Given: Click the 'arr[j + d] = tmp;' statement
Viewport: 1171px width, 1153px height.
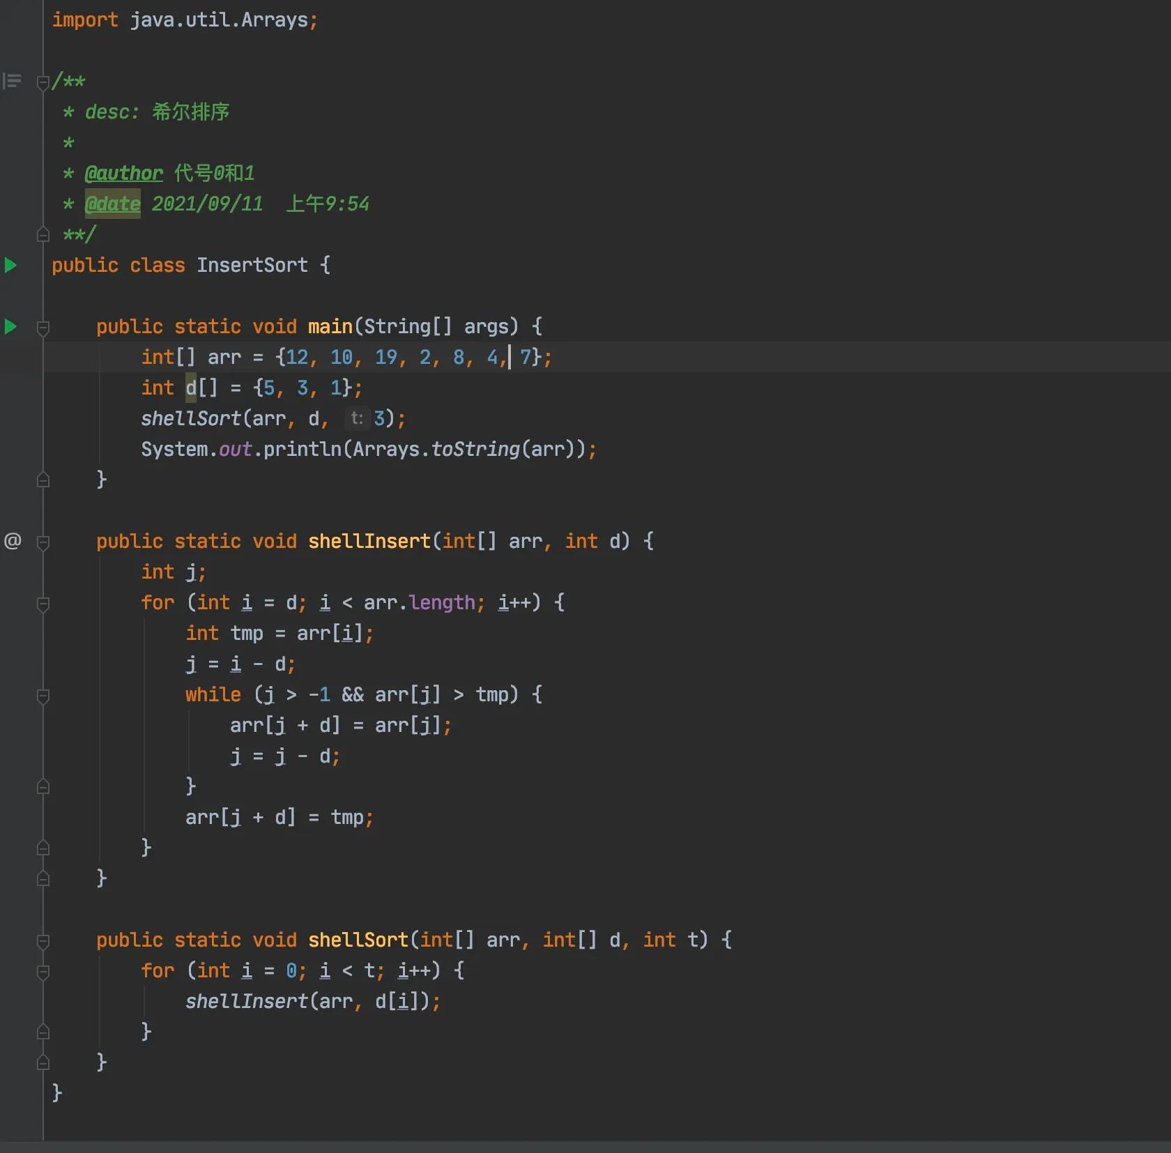Looking at the screenshot, I should click(x=280, y=817).
